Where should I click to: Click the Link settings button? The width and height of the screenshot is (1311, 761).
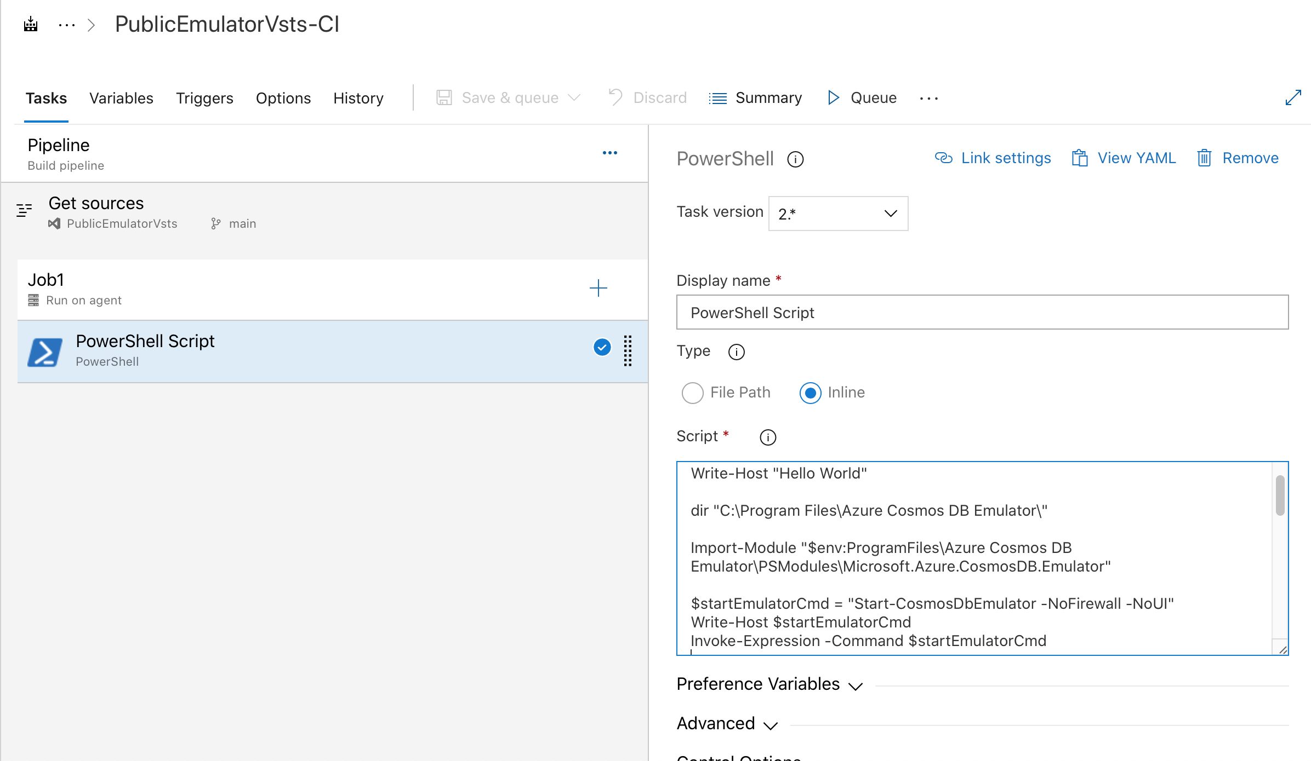994,158
